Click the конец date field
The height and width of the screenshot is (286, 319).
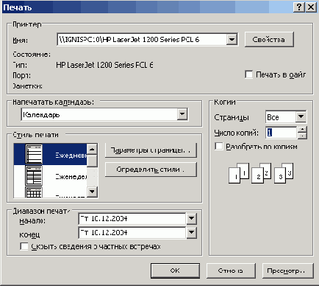[x=132, y=232]
